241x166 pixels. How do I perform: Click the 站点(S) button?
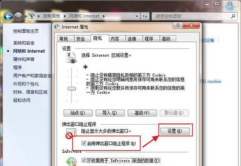78,113
